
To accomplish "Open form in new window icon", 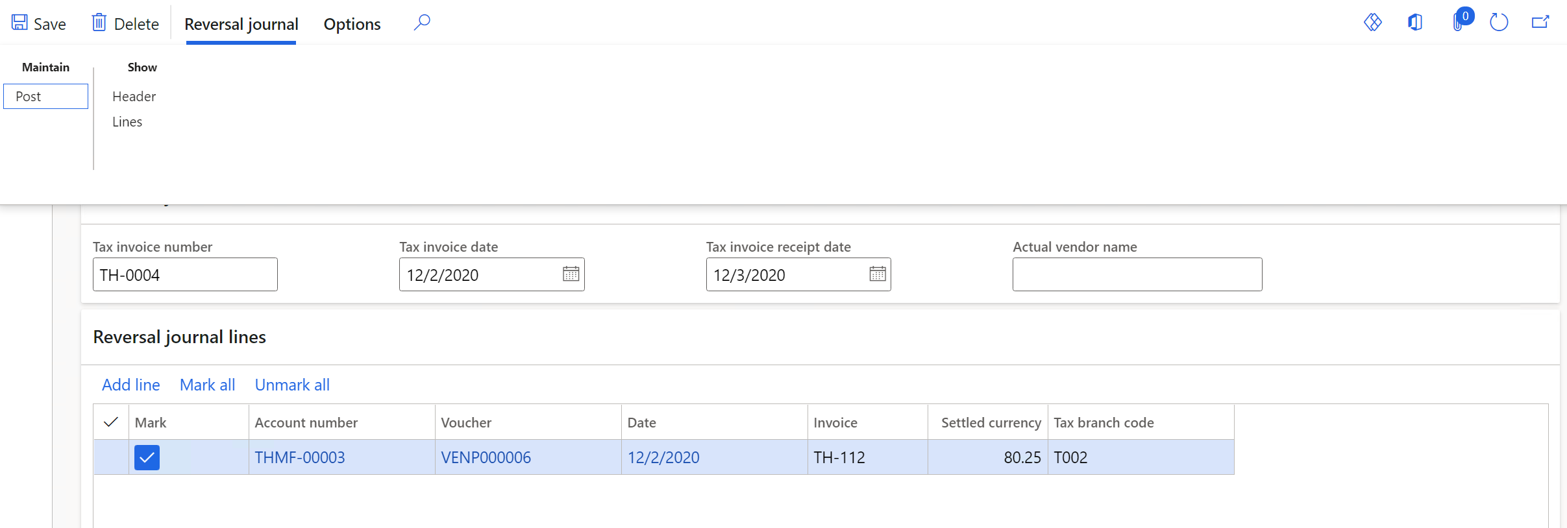I will tap(1540, 23).
